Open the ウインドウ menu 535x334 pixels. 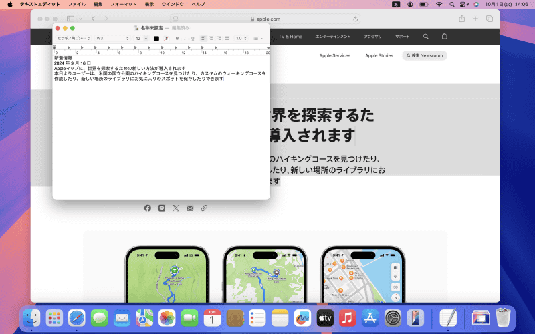[x=173, y=5]
